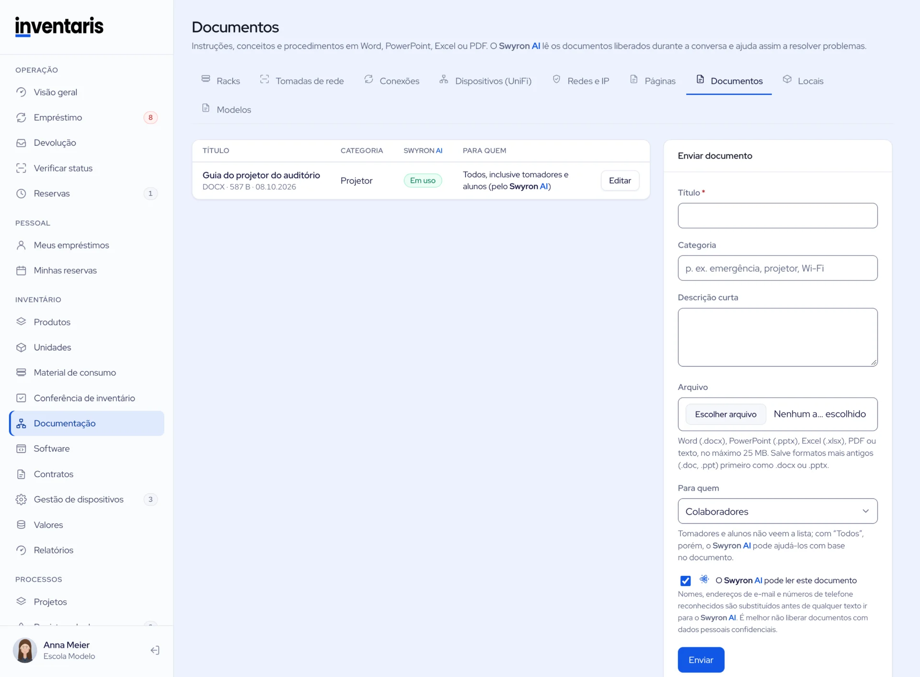
Task: Go to the Páginas tab
Action: coord(653,80)
